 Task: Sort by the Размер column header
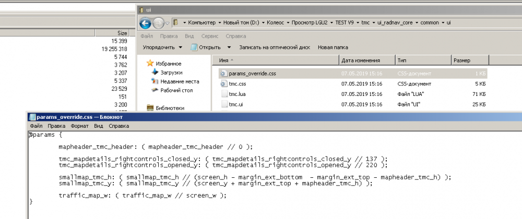coord(470,60)
